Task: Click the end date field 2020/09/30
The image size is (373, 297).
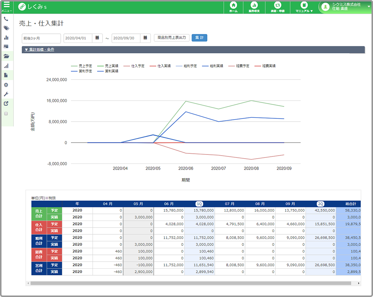Action: [x=126, y=38]
